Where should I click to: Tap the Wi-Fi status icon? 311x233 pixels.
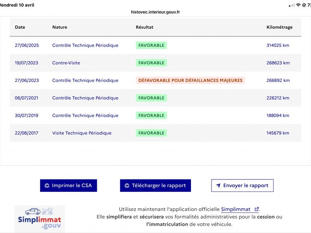coord(298,5)
